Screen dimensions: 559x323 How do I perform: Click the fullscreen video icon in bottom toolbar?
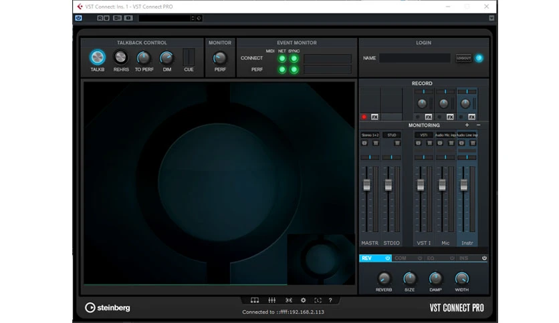[318, 300]
